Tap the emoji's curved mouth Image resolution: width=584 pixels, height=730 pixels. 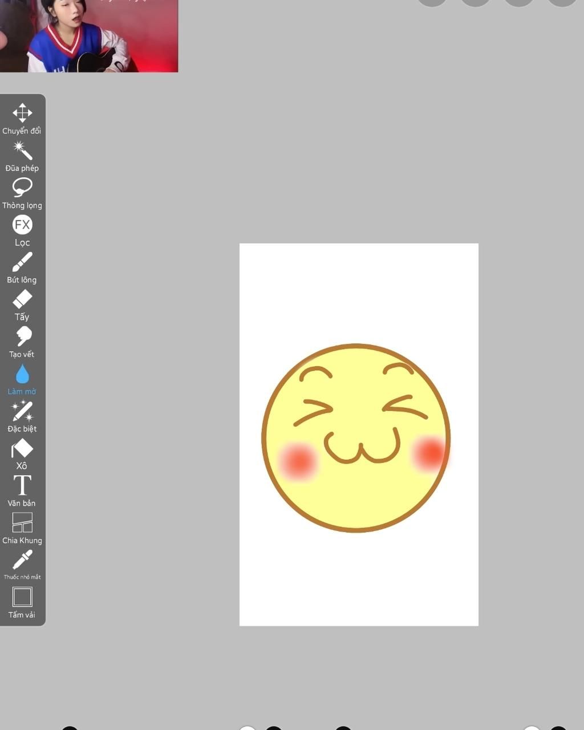tap(362, 448)
